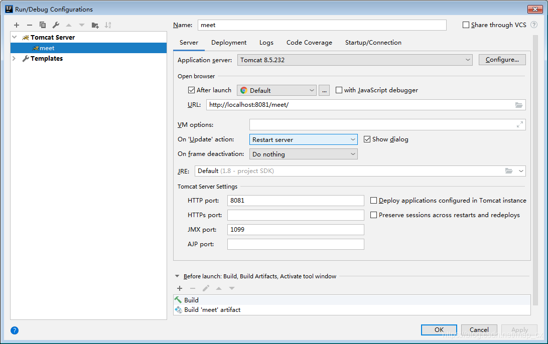Switch to the Deployment tab
The image size is (548, 344).
click(x=228, y=43)
